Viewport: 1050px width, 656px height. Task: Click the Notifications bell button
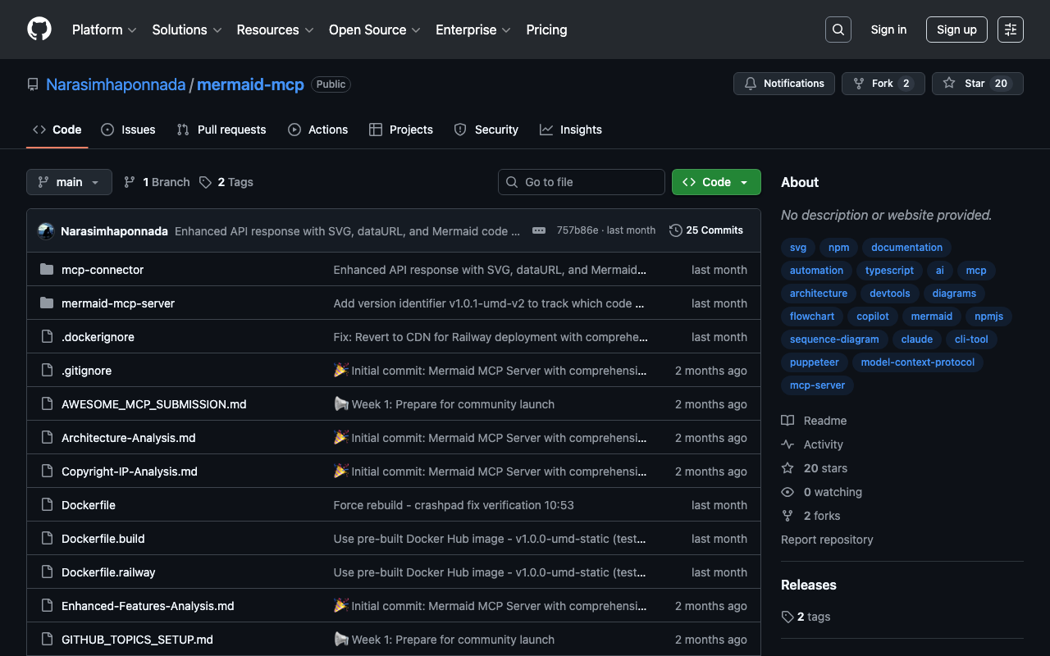(784, 84)
